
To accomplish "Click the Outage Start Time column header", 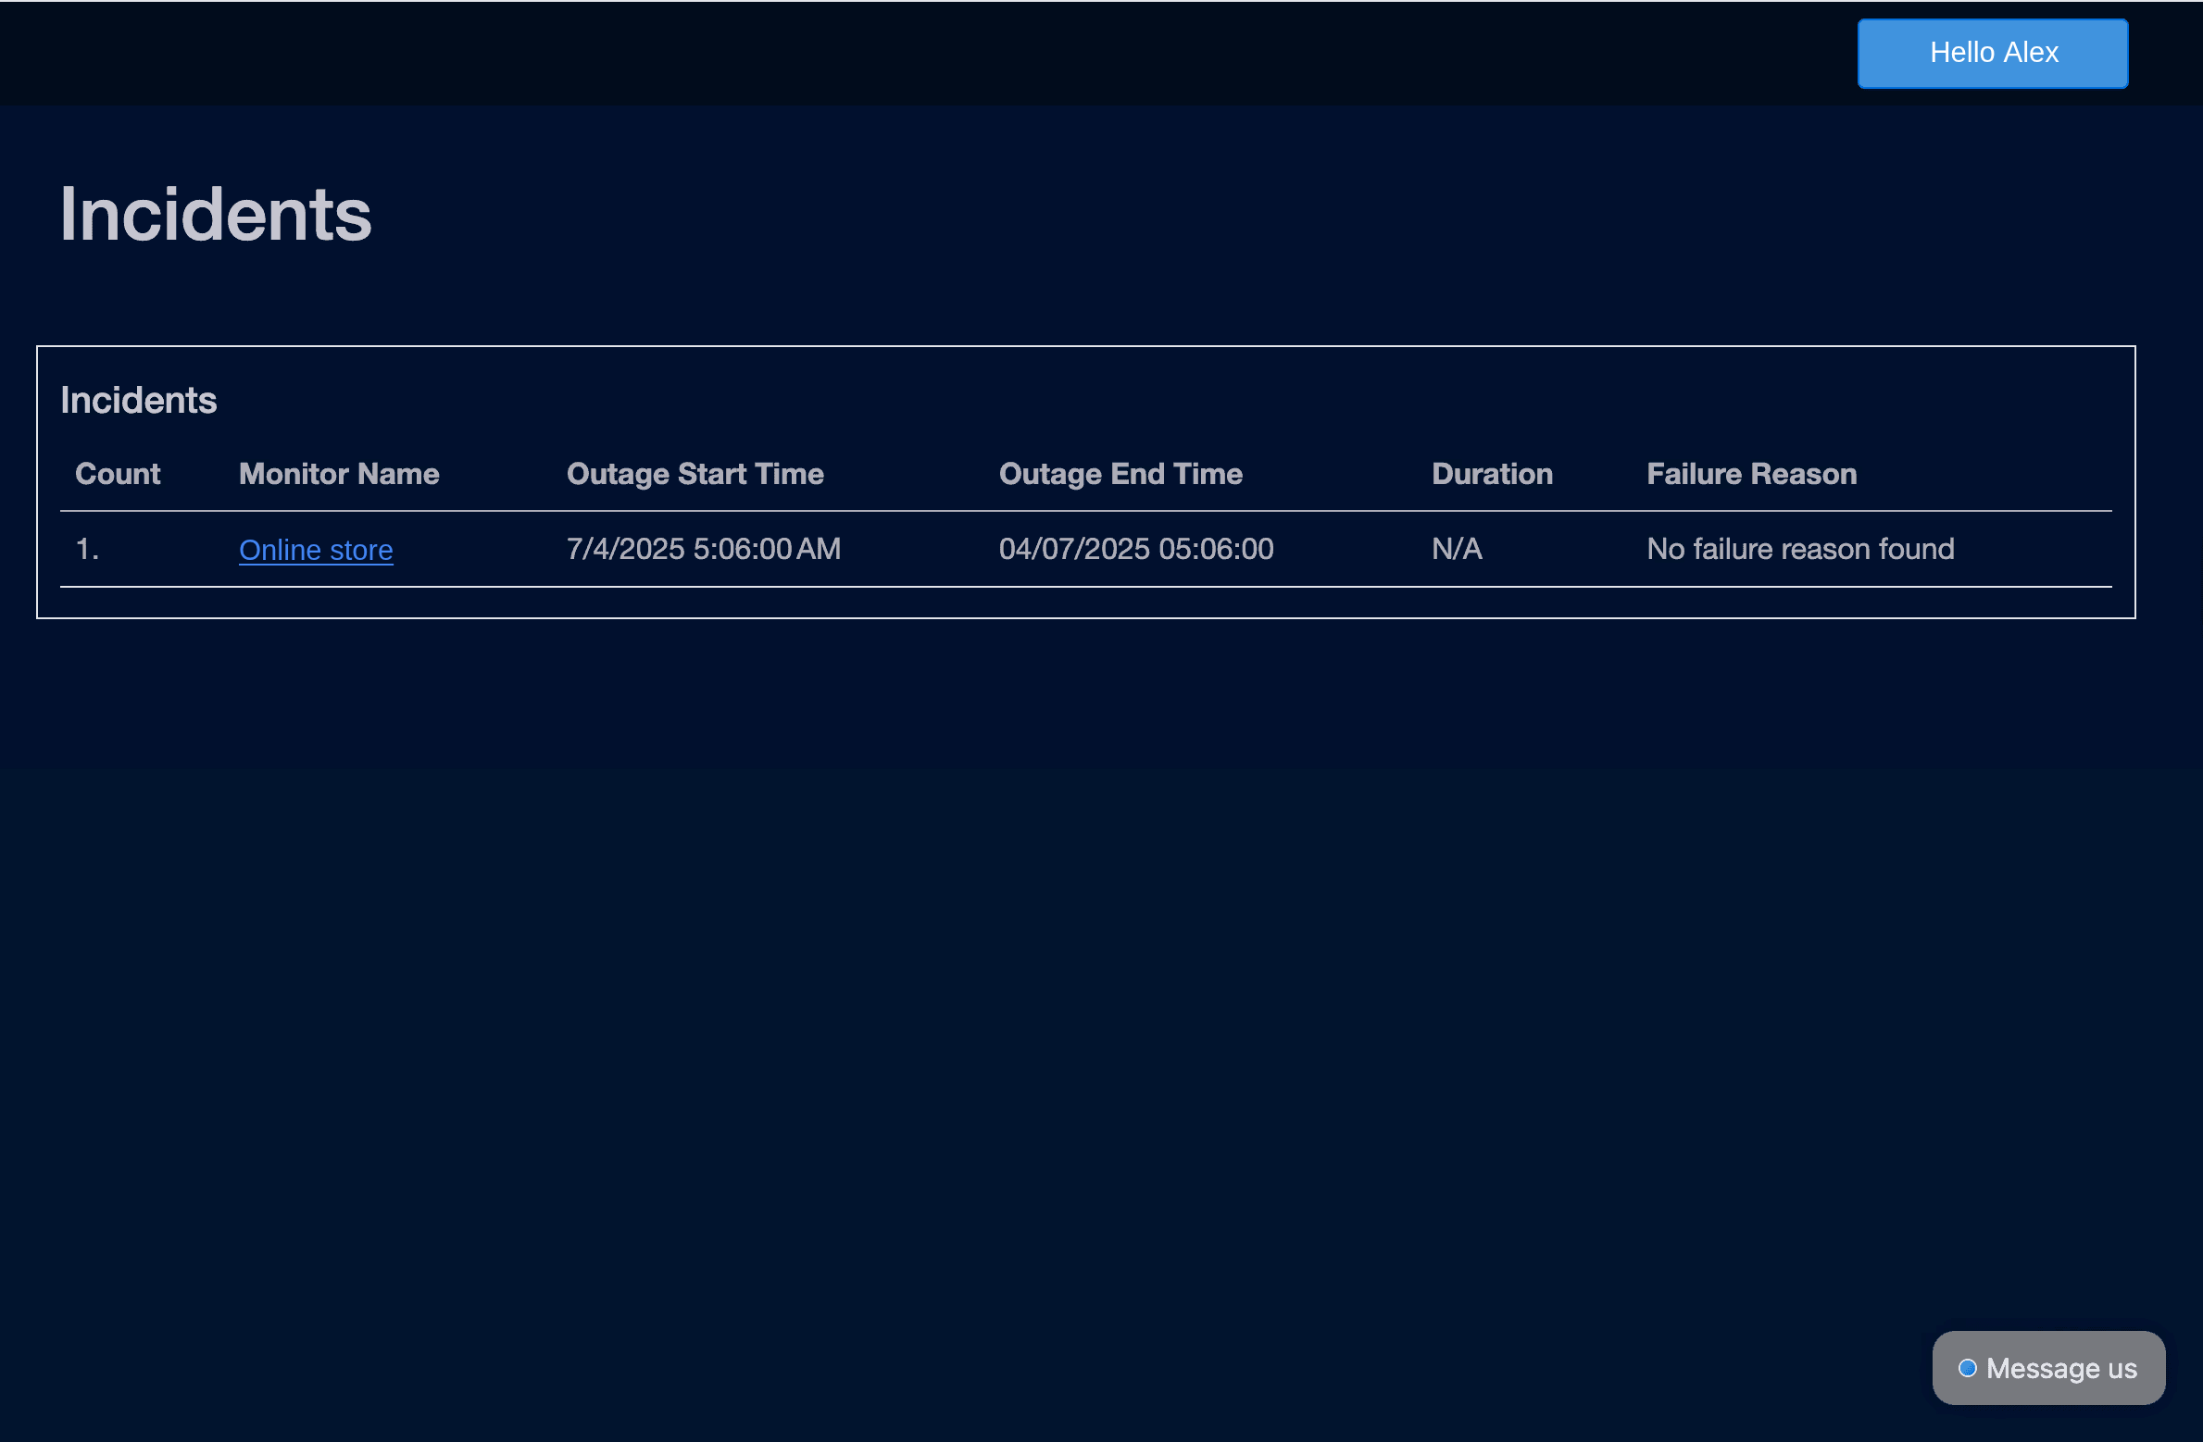I will tap(695, 474).
